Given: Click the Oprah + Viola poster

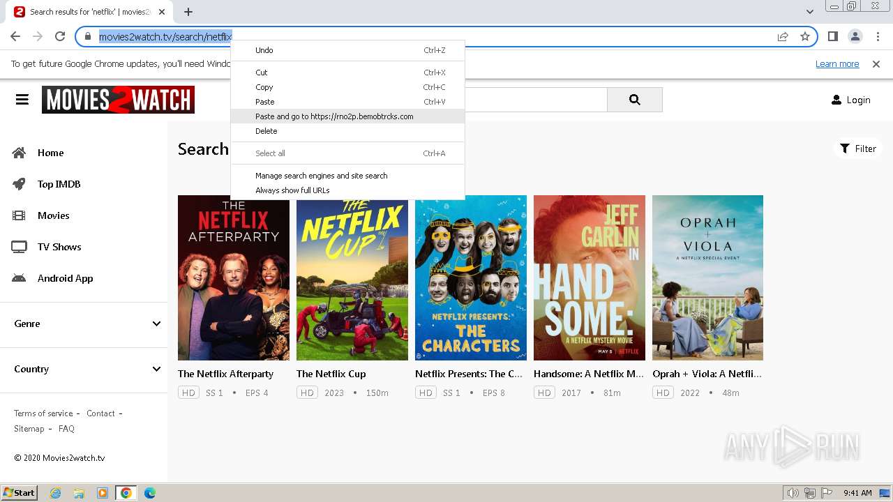Looking at the screenshot, I should tap(707, 277).
